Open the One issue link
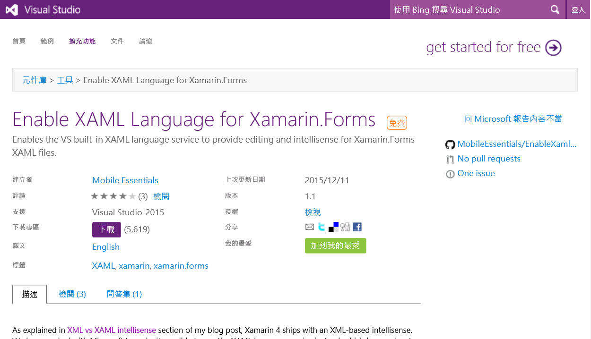 [476, 174]
